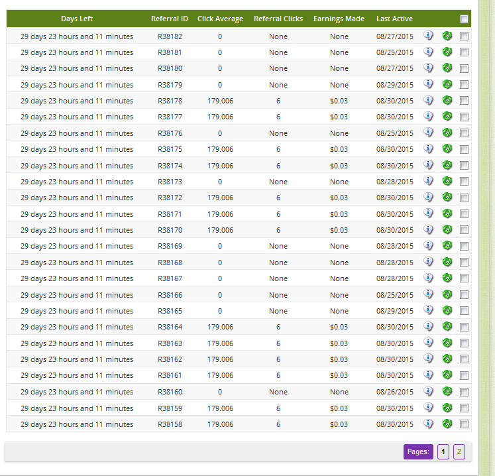This screenshot has width=495, height=476.
Task: Select checkbox for referral R38165
Action: coord(464,311)
